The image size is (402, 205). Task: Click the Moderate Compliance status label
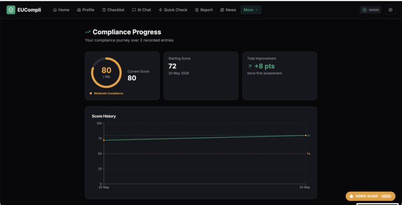[x=108, y=93]
